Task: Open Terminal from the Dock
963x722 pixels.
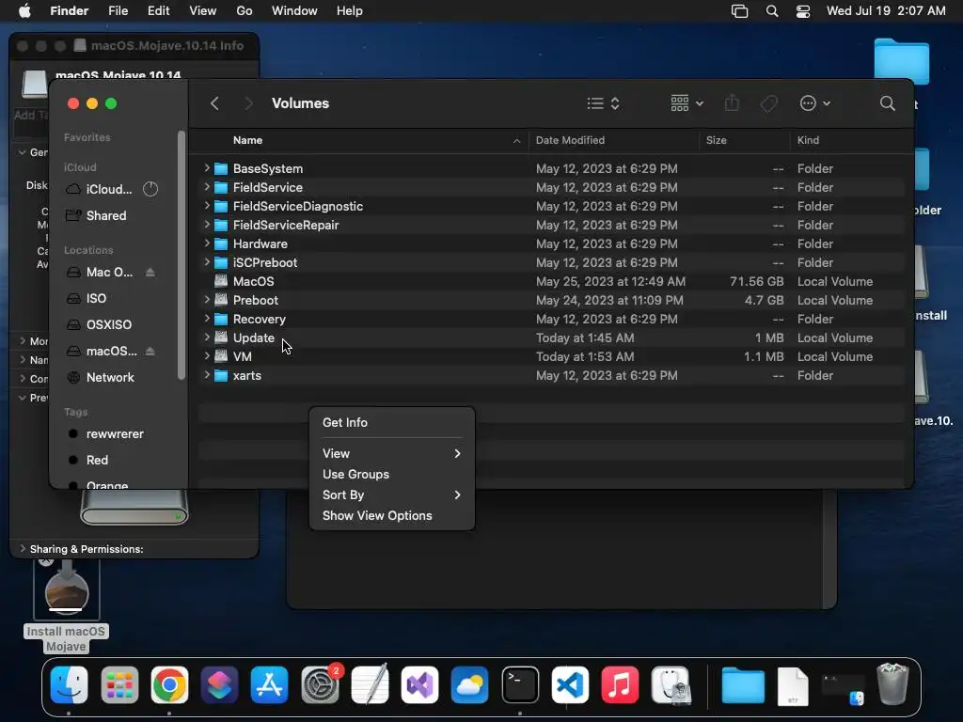Action: click(x=520, y=684)
